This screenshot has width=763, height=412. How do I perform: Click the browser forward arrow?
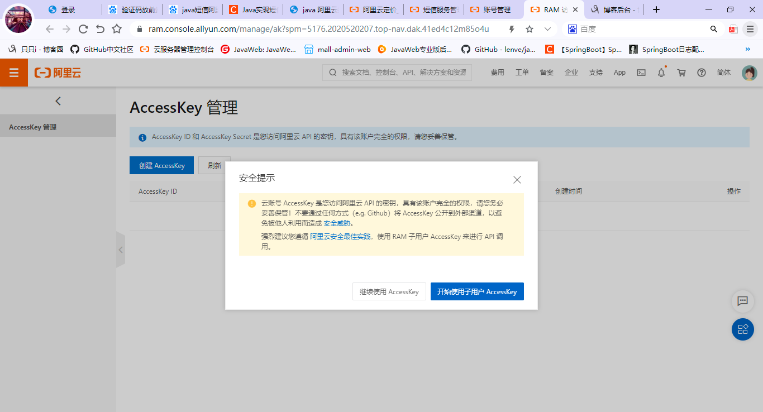66,29
